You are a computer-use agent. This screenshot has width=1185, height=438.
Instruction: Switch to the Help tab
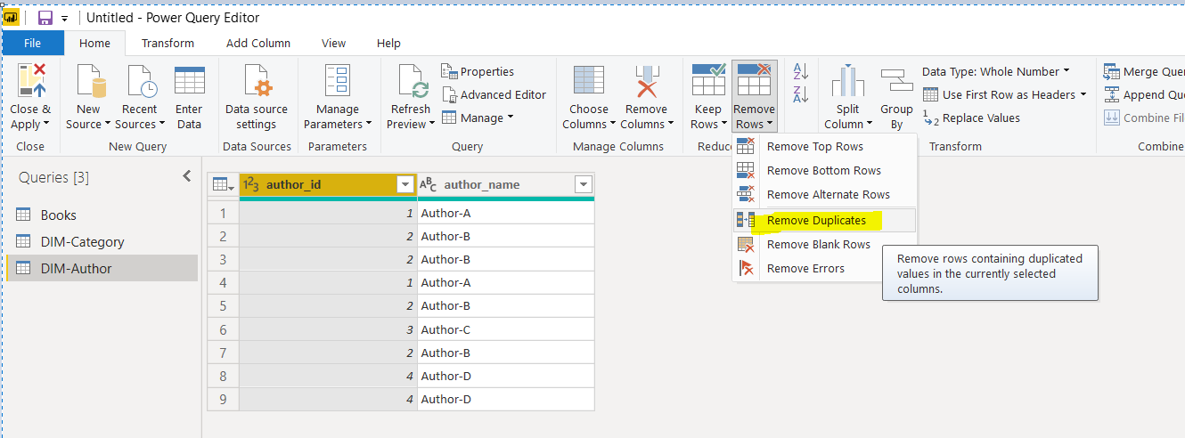388,43
